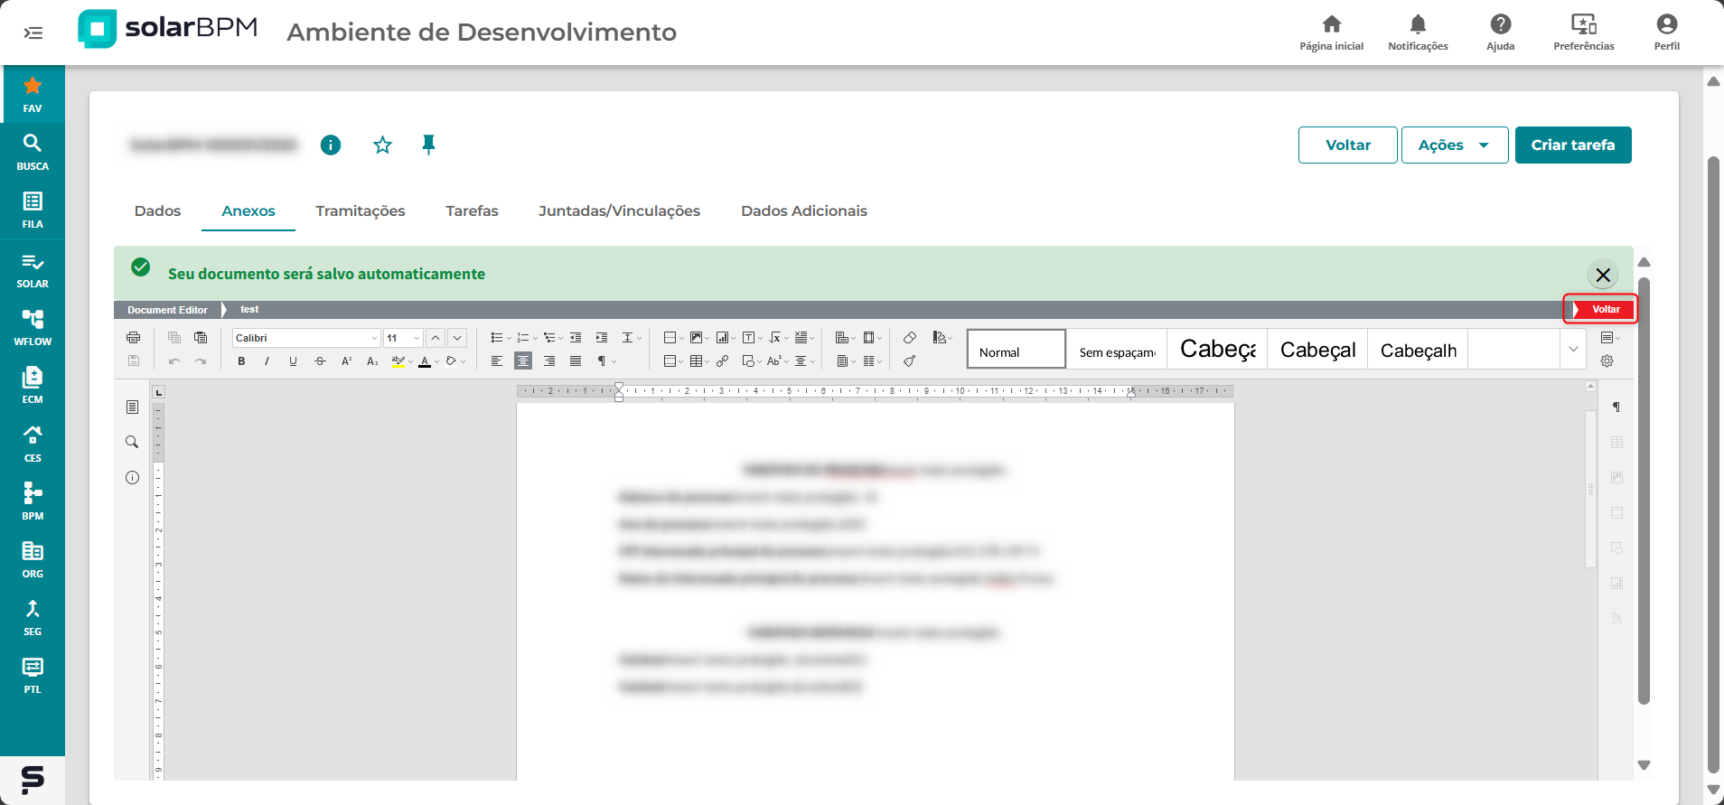The height and width of the screenshot is (805, 1724).
Task: Open the font size dropdown
Action: pos(403,338)
